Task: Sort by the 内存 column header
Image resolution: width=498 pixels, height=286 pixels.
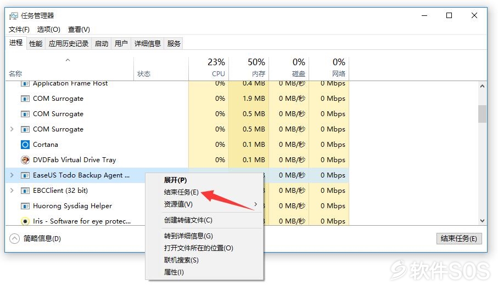Action: pyautogui.click(x=249, y=68)
